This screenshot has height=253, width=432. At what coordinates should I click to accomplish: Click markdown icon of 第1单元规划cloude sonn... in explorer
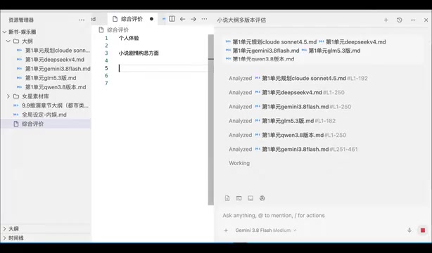pos(19,51)
